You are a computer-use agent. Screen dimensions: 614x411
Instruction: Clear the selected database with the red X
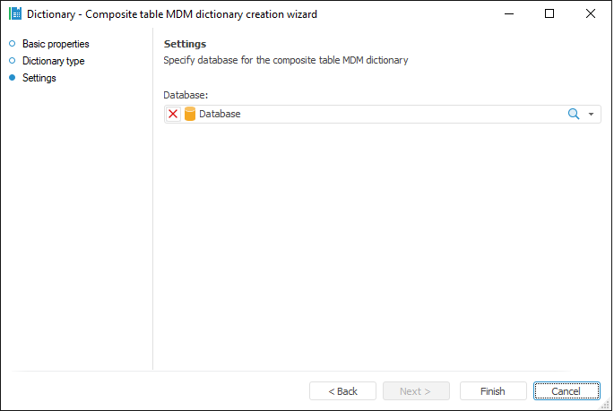pyautogui.click(x=173, y=115)
